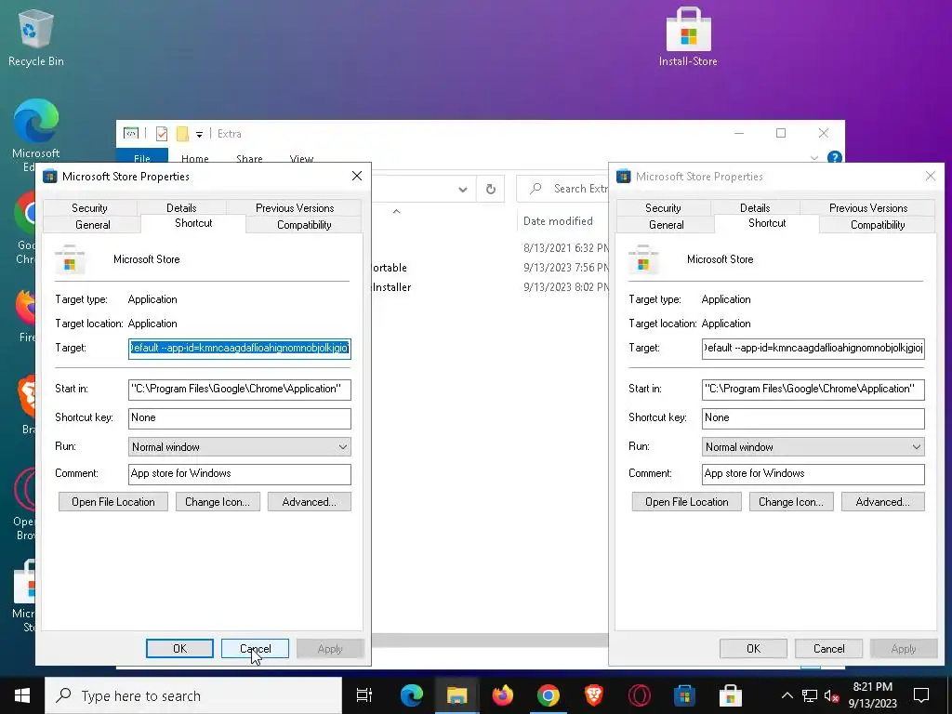Launch Opera from the taskbar
Image resolution: width=952 pixels, height=714 pixels.
click(639, 695)
